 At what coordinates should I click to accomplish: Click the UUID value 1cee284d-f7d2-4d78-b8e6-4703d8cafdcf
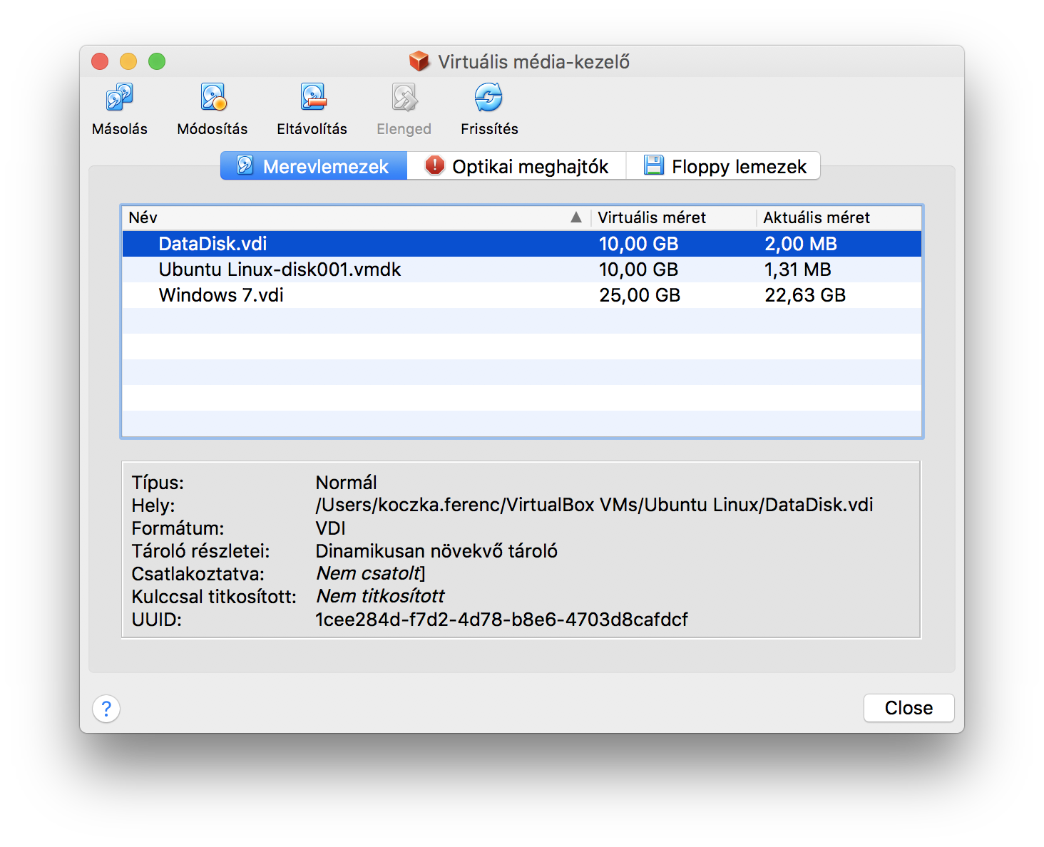501,619
